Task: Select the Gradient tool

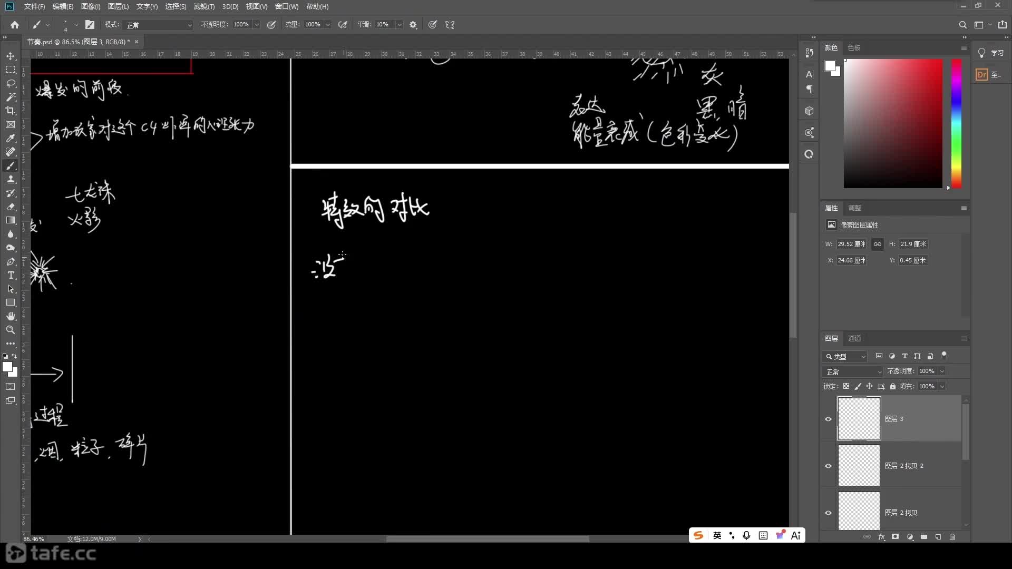Action: click(x=11, y=220)
